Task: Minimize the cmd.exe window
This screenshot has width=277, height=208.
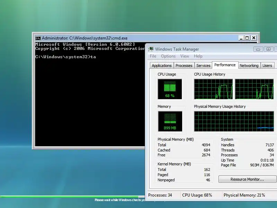Action: [241, 38]
